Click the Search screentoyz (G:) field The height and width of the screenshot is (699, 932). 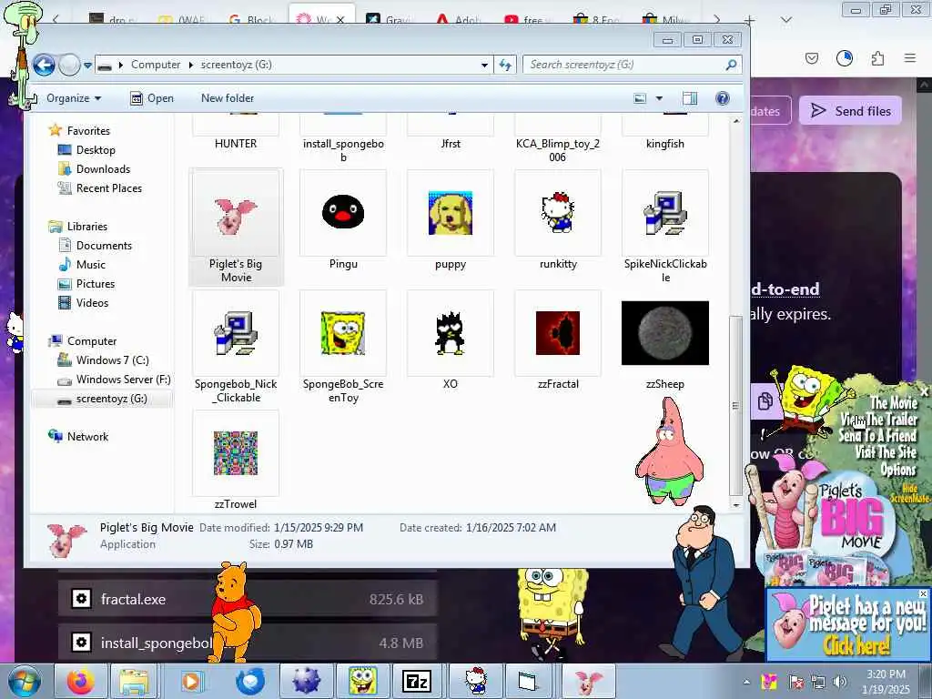pos(633,65)
